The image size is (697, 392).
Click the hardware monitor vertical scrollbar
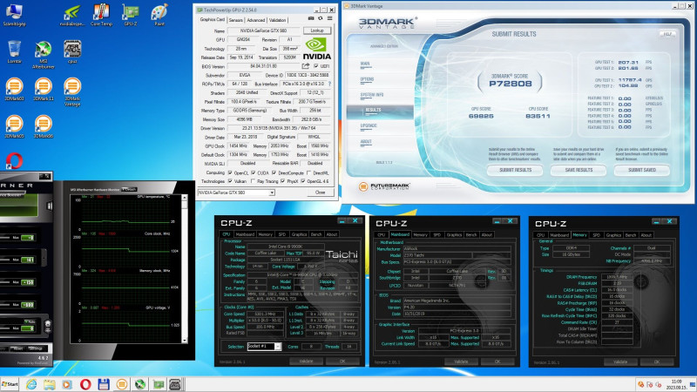[185, 268]
